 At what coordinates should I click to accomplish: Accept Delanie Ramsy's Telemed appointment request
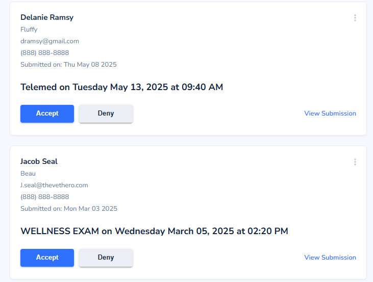[47, 114]
